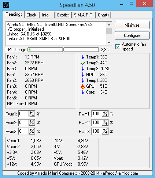
Task: Click the 'Fan5: 0 RPM' reading
Action: tap(22, 98)
